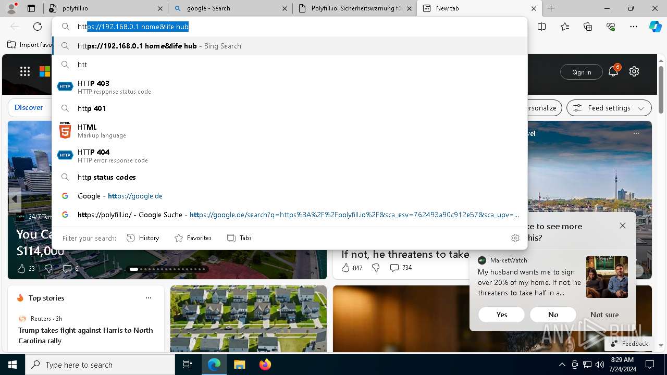Viewport: 667px width, 375px height.
Task: Open the travel card more options ellipsis
Action: (x=636, y=133)
